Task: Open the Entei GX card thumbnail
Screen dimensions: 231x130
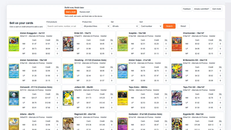Action: tap(68, 44)
